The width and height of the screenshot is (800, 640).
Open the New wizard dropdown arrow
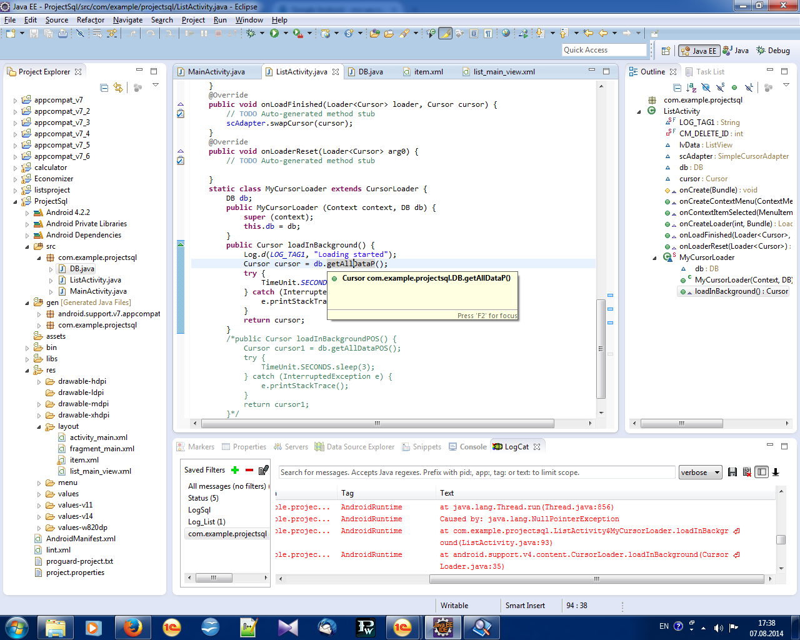pyautogui.click(x=22, y=33)
